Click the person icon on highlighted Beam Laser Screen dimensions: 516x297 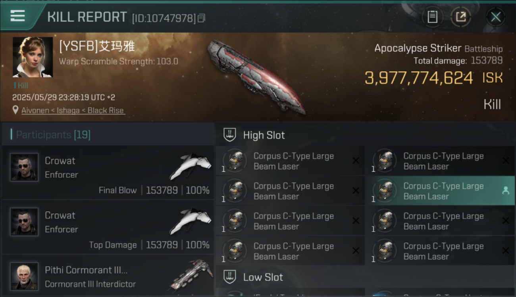pyautogui.click(x=505, y=190)
